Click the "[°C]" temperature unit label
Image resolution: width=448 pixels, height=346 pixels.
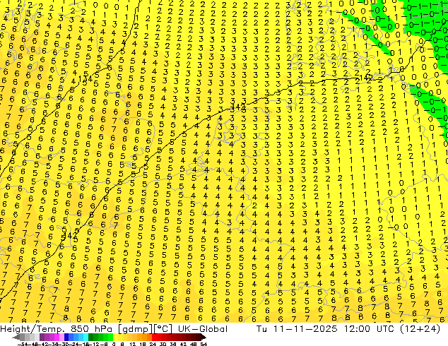click(x=163, y=329)
